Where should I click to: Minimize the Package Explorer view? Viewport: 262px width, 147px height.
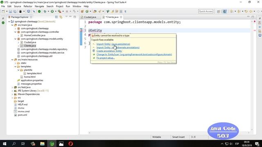(70, 17)
